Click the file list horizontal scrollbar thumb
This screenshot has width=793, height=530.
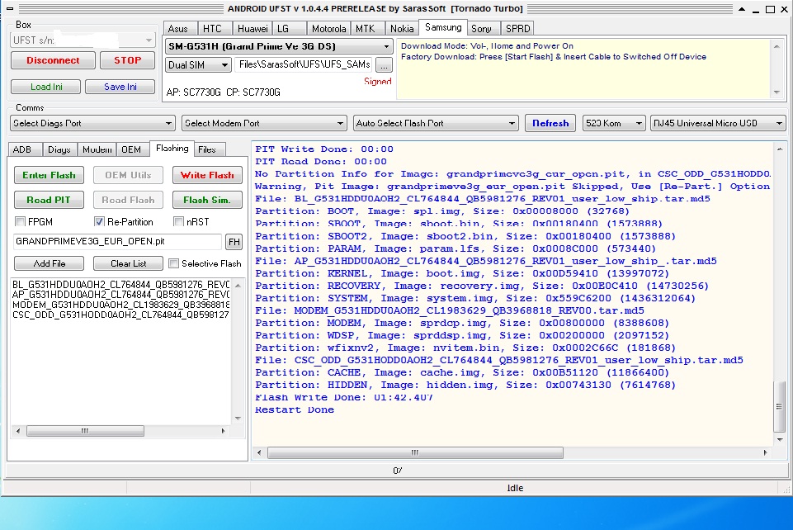tap(85, 431)
